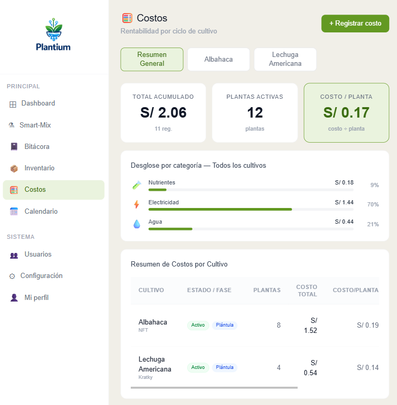Click the Agua water drop icon
The image size is (397, 405).
tap(137, 224)
